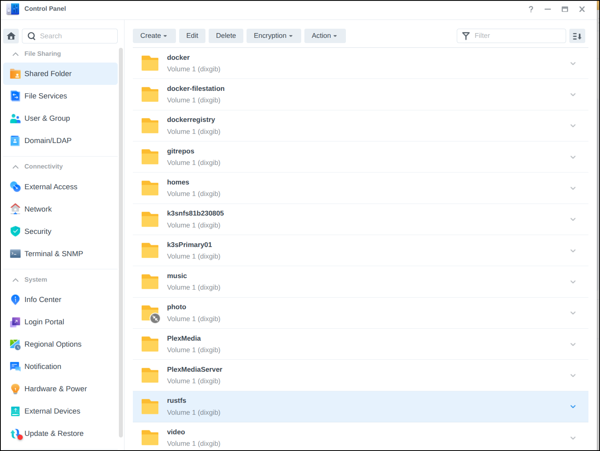
Task: Go to User & Group settings
Action: pyautogui.click(x=47, y=118)
